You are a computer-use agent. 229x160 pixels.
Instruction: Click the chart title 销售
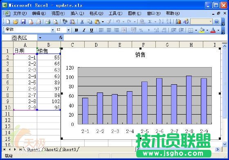pyautogui.click(x=140, y=55)
